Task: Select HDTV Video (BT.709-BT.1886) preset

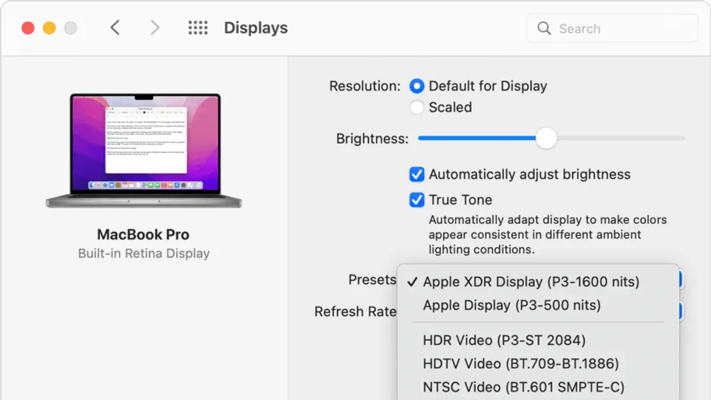Action: tap(538, 363)
